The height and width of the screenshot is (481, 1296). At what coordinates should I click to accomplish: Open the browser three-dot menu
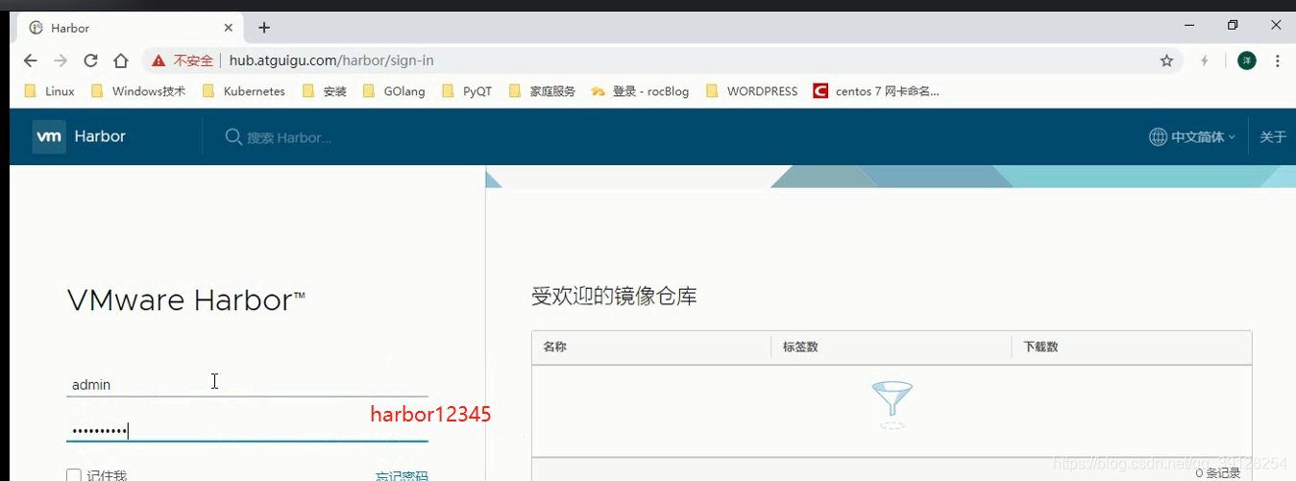click(1278, 60)
